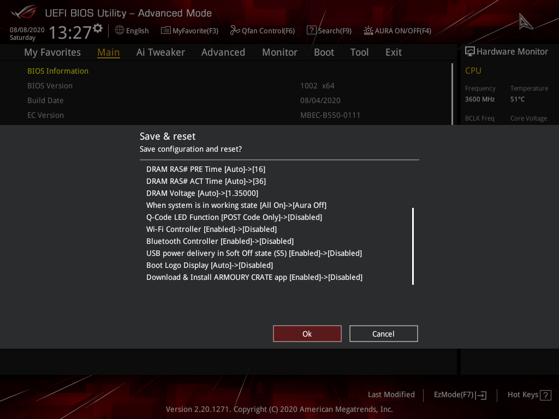Screen dimensions: 559x419
Task: Open the Monitor tab
Action: [x=279, y=52]
